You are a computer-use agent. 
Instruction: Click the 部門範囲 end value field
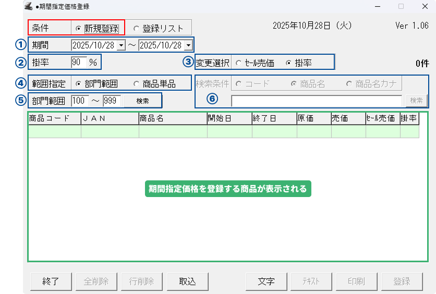[112, 101]
